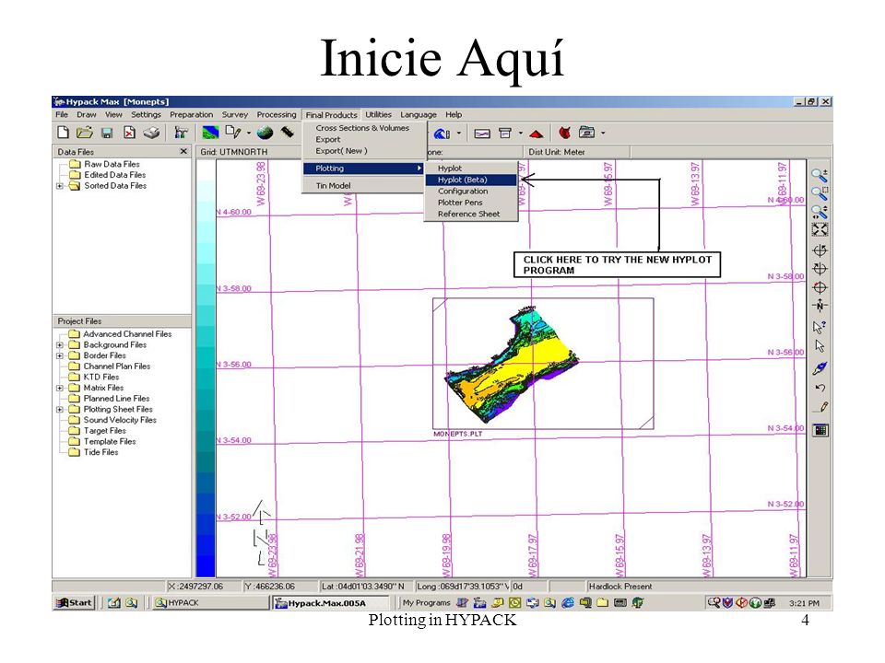The image size is (885, 663).
Task: Click rotate clockwise crosshair icon
Action: click(820, 269)
